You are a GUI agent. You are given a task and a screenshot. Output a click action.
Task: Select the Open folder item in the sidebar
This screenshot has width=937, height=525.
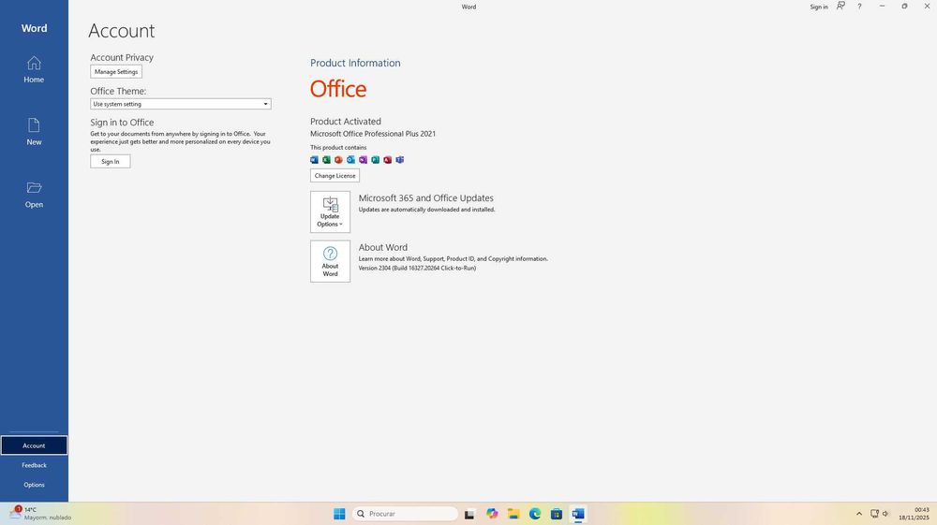tap(34, 195)
